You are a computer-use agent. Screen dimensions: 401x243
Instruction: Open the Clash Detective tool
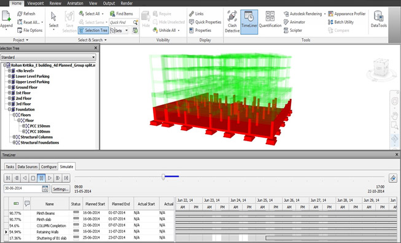[x=232, y=21]
